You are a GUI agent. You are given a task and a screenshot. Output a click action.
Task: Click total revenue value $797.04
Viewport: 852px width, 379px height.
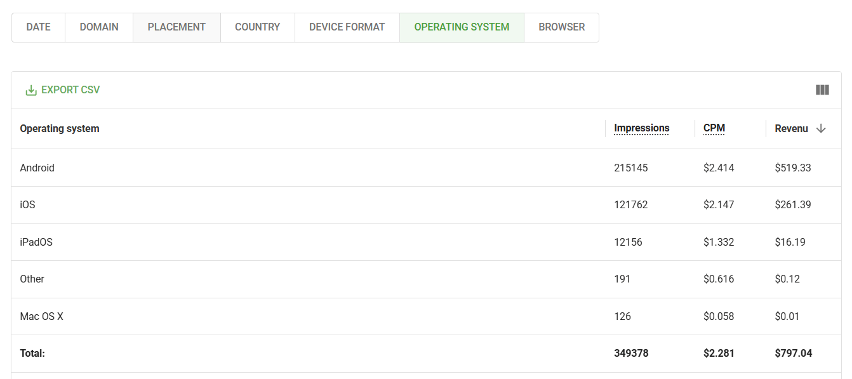click(794, 354)
